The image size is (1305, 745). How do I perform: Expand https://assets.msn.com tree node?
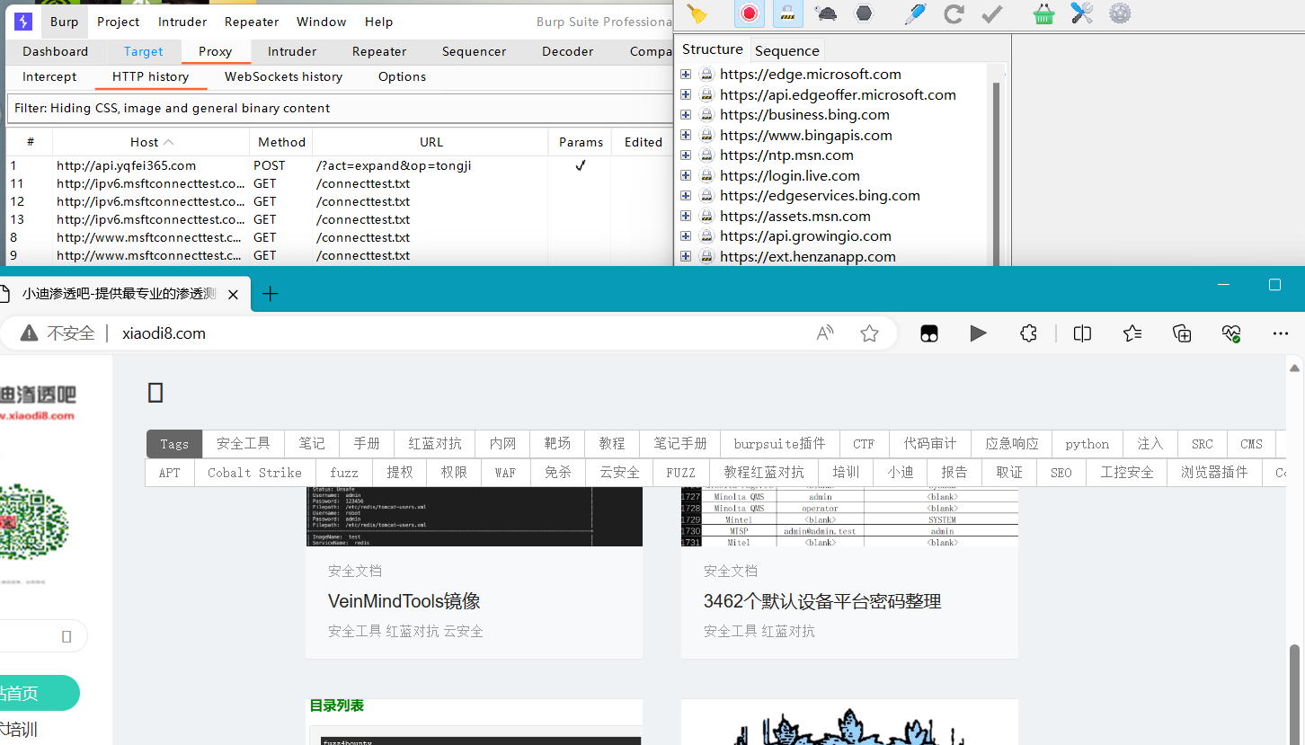pyautogui.click(x=686, y=216)
